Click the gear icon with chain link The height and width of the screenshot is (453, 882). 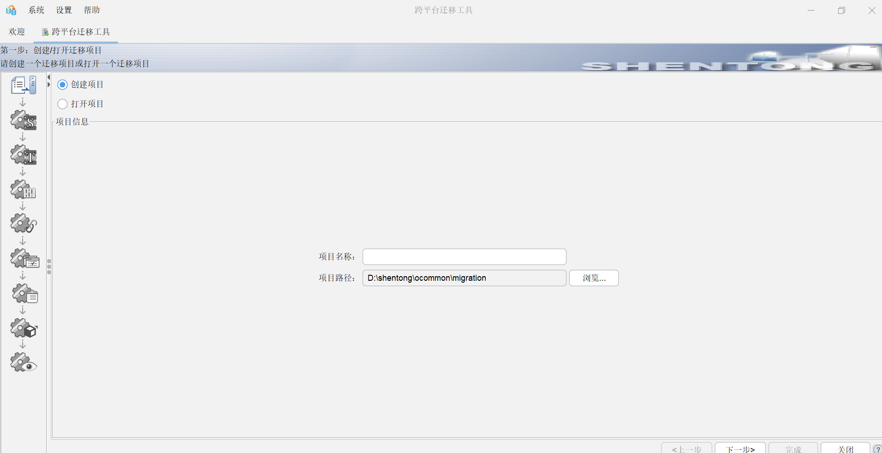24,223
